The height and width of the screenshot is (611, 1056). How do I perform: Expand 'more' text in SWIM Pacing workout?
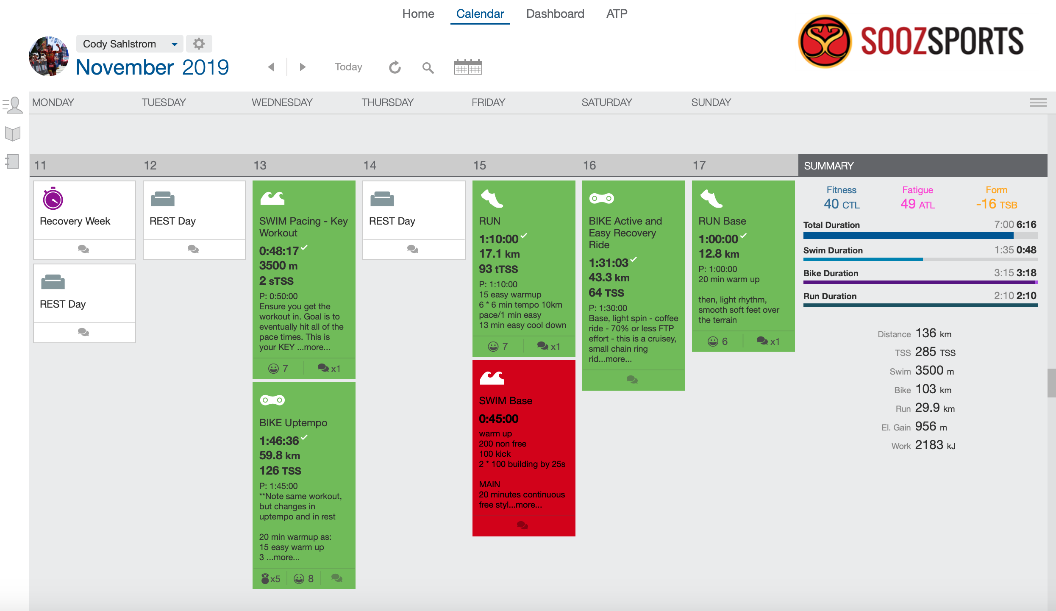click(x=314, y=347)
